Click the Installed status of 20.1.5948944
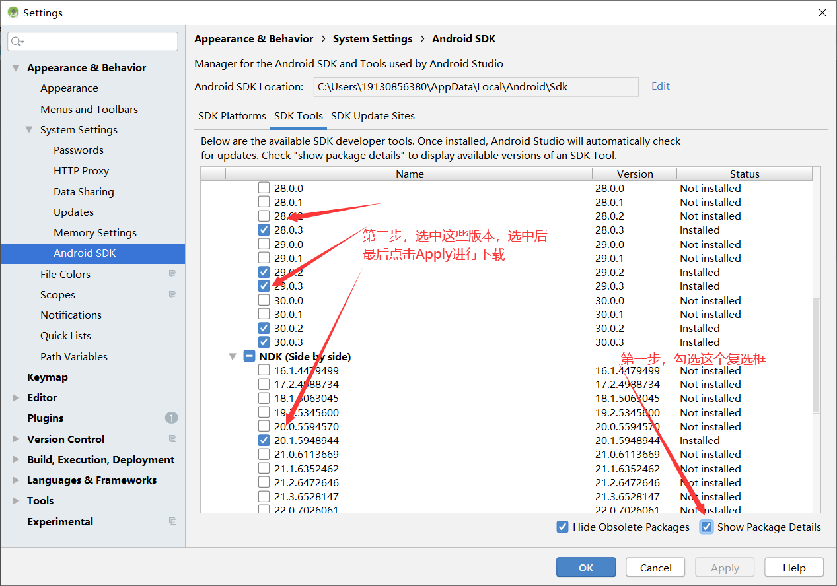This screenshot has height=586, width=837. 700,440
